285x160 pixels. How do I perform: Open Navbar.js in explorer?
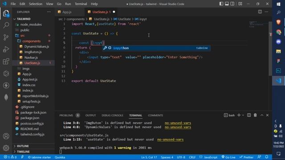(x=31, y=57)
